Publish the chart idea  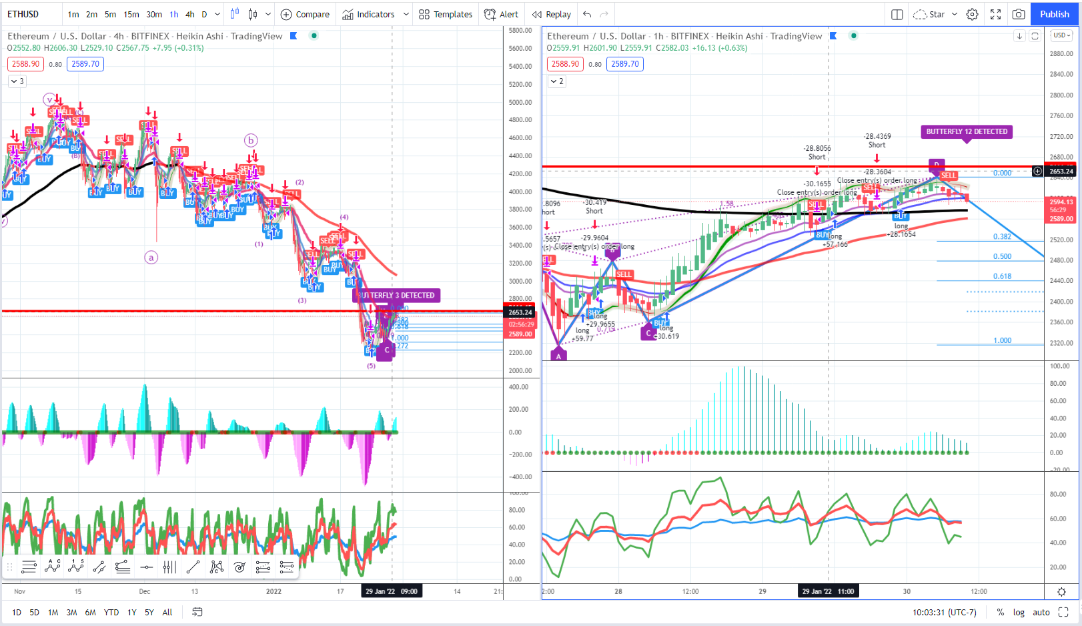[1054, 14]
